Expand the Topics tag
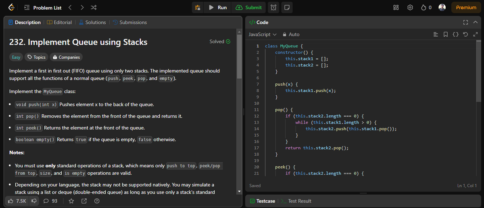The width and height of the screenshot is (484, 208). click(x=36, y=57)
